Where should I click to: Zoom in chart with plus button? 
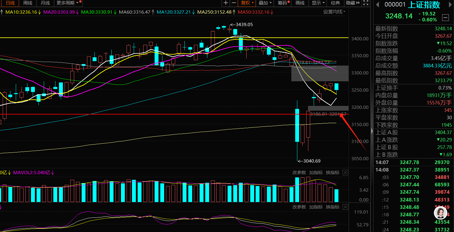point(226,3)
